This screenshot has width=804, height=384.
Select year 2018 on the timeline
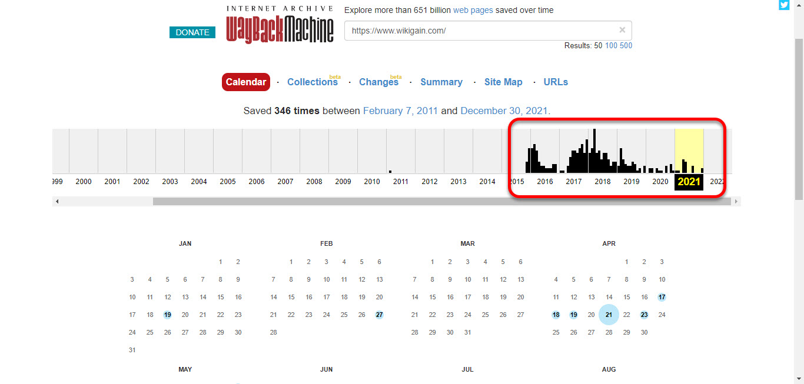click(x=603, y=182)
